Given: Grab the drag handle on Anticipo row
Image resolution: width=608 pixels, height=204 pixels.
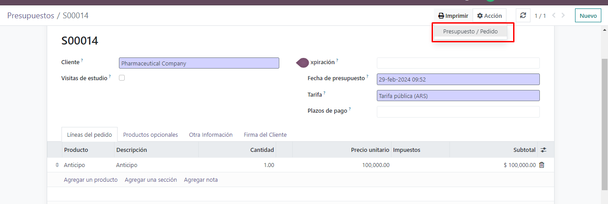Looking at the screenshot, I should point(57,165).
